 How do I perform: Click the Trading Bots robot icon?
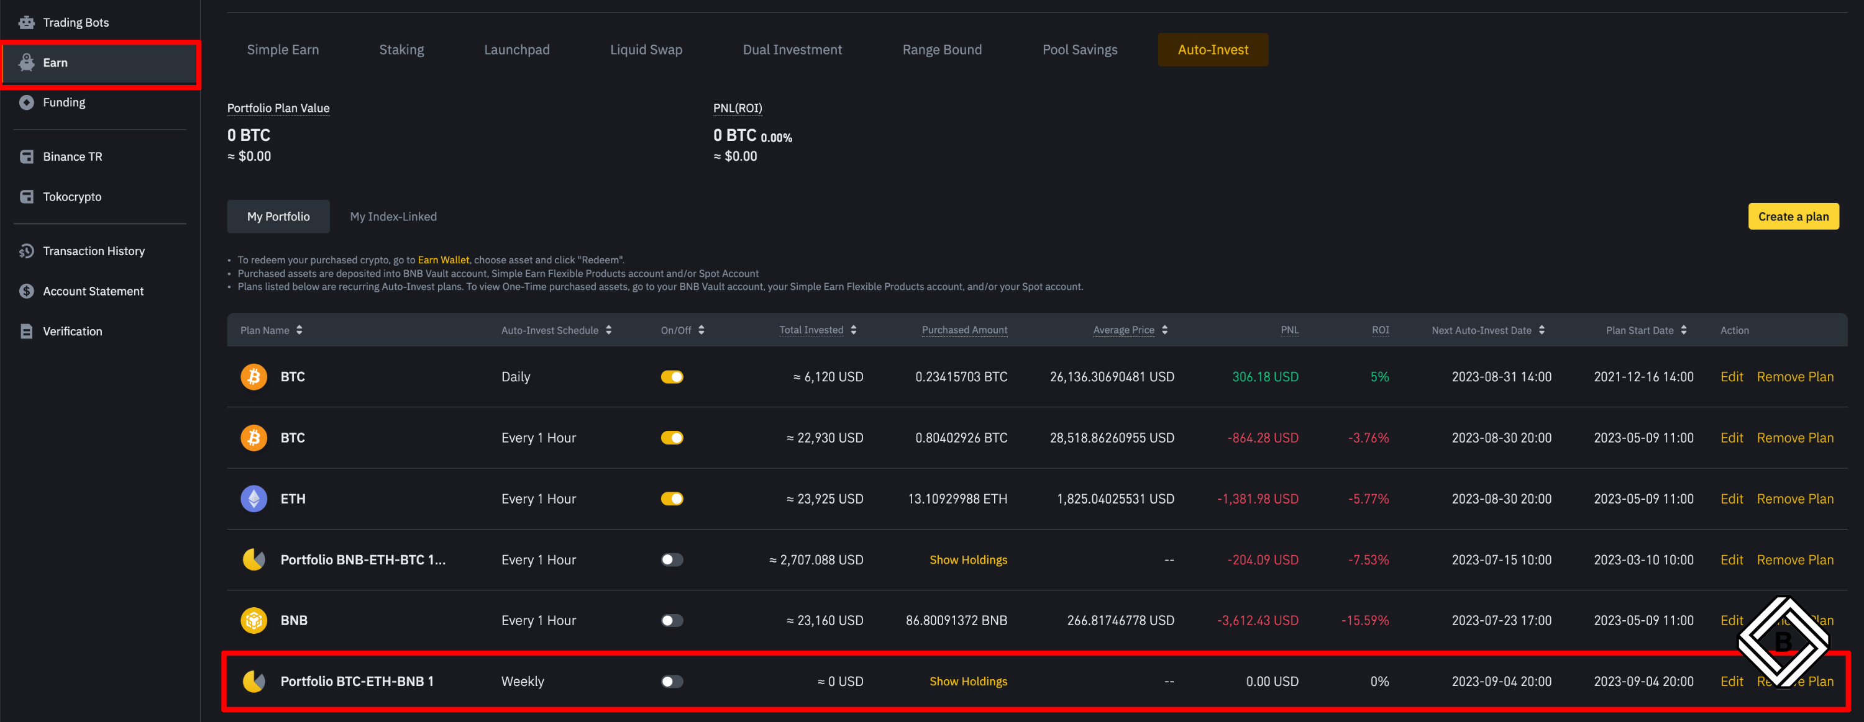pos(27,22)
